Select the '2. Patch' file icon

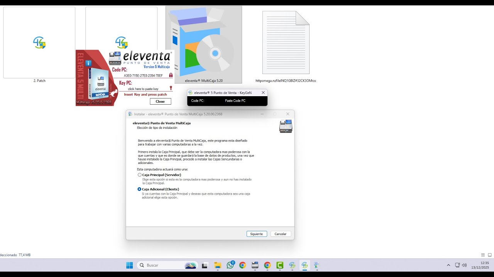(39, 42)
